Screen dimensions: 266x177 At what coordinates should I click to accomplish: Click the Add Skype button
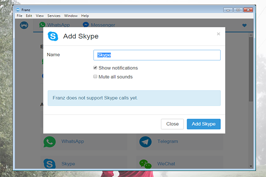point(203,124)
